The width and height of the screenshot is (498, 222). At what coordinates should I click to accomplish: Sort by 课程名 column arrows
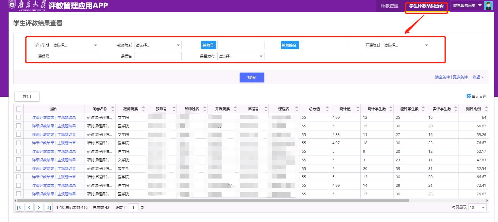[296, 109]
